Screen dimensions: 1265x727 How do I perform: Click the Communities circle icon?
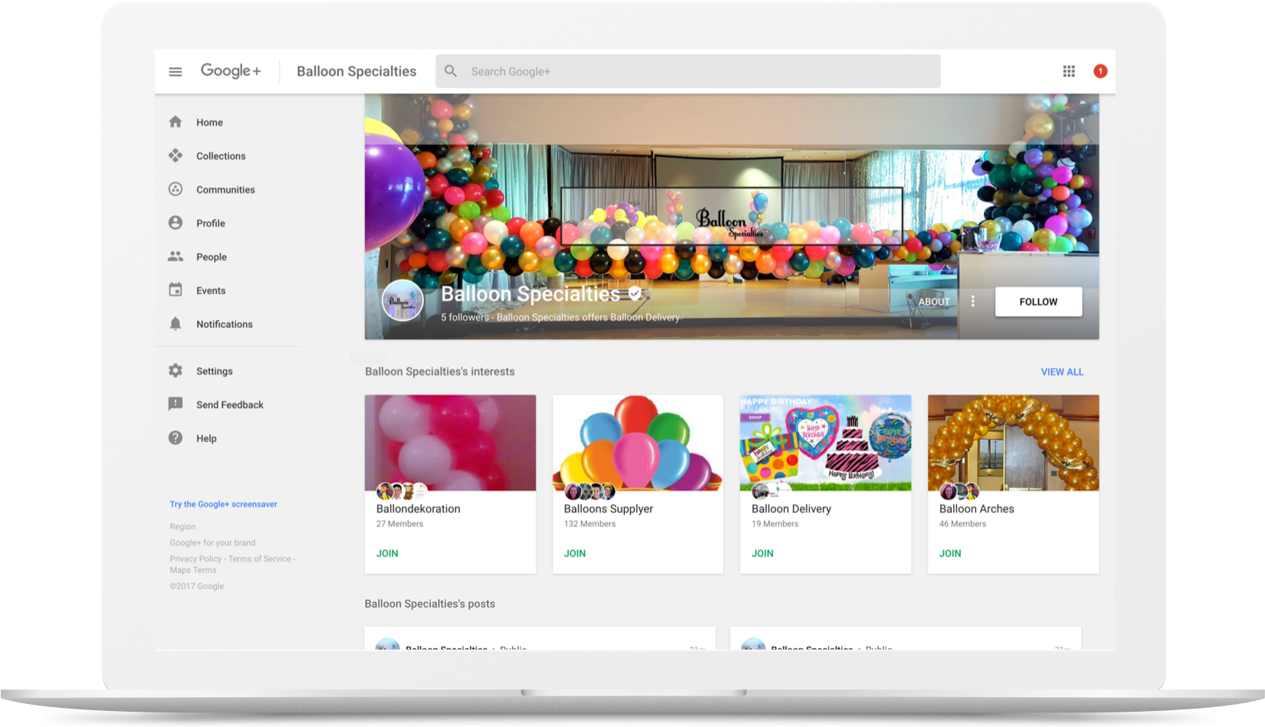pyautogui.click(x=176, y=189)
